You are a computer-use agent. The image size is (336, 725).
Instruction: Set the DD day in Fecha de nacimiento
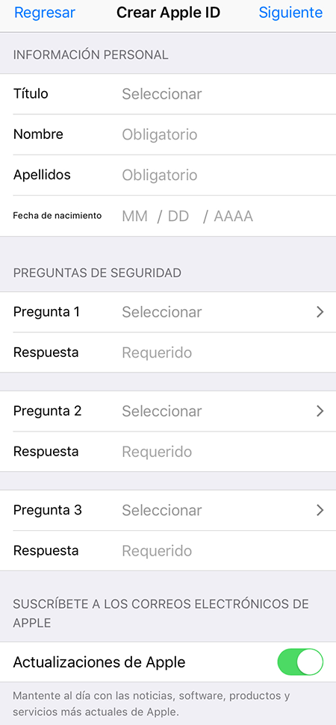click(178, 216)
